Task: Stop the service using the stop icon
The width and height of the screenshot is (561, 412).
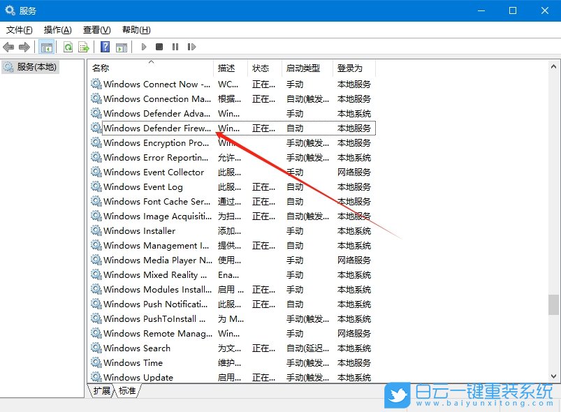Action: coord(161,47)
